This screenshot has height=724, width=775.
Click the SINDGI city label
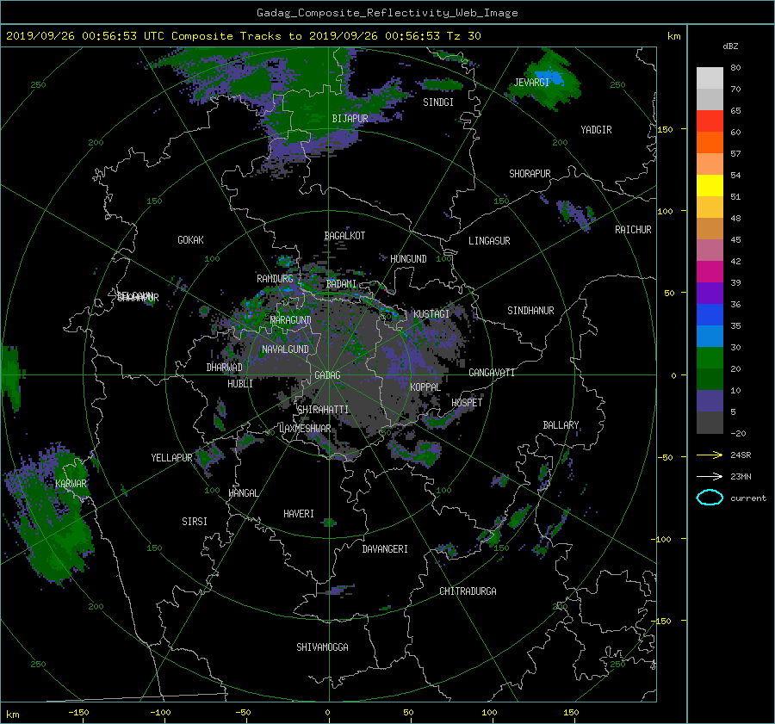pos(438,102)
